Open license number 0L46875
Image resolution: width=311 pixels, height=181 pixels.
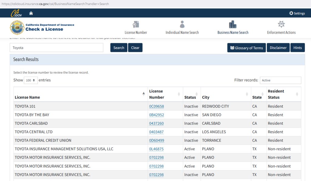point(156,149)
